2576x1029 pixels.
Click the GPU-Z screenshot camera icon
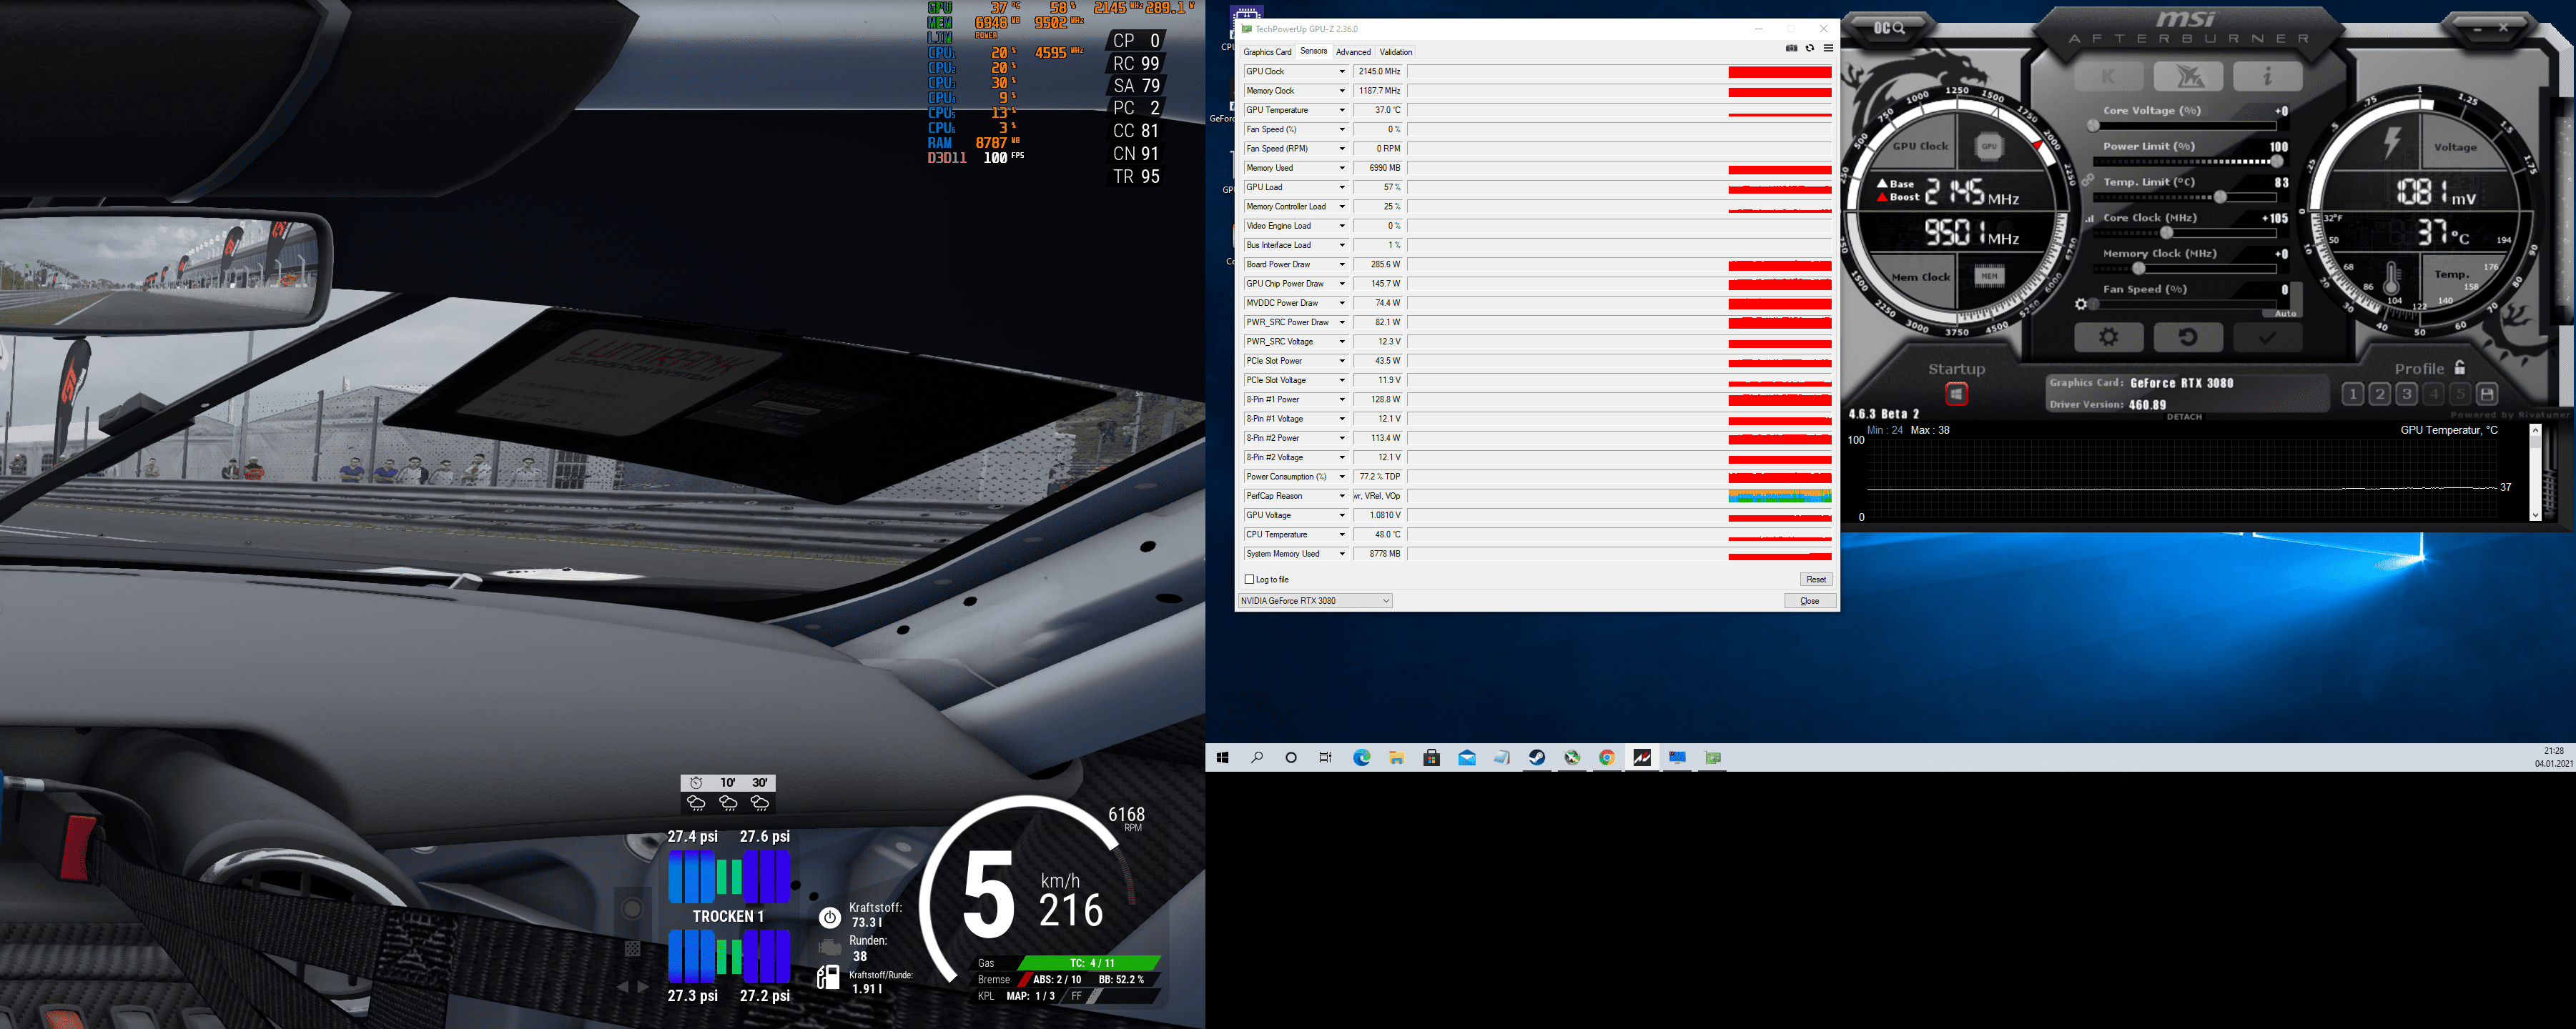pyautogui.click(x=1791, y=48)
